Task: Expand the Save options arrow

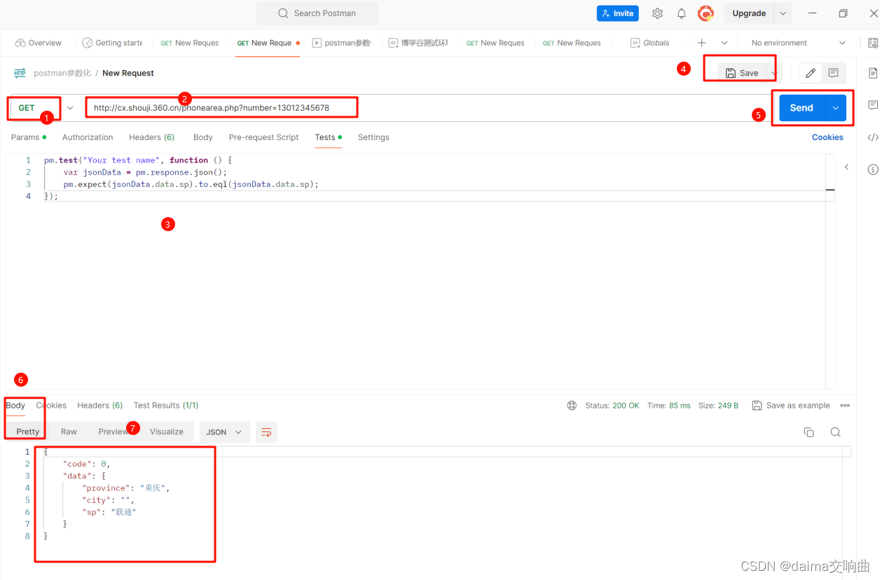Action: (773, 73)
